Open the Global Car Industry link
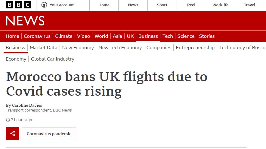The image size is (266, 149). [53, 59]
